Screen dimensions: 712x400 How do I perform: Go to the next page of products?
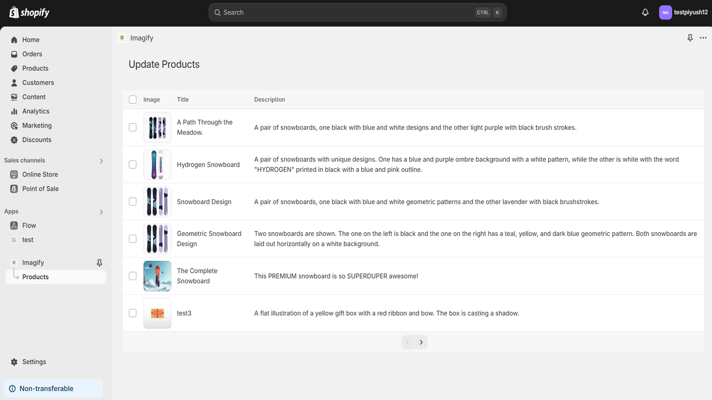click(x=421, y=342)
